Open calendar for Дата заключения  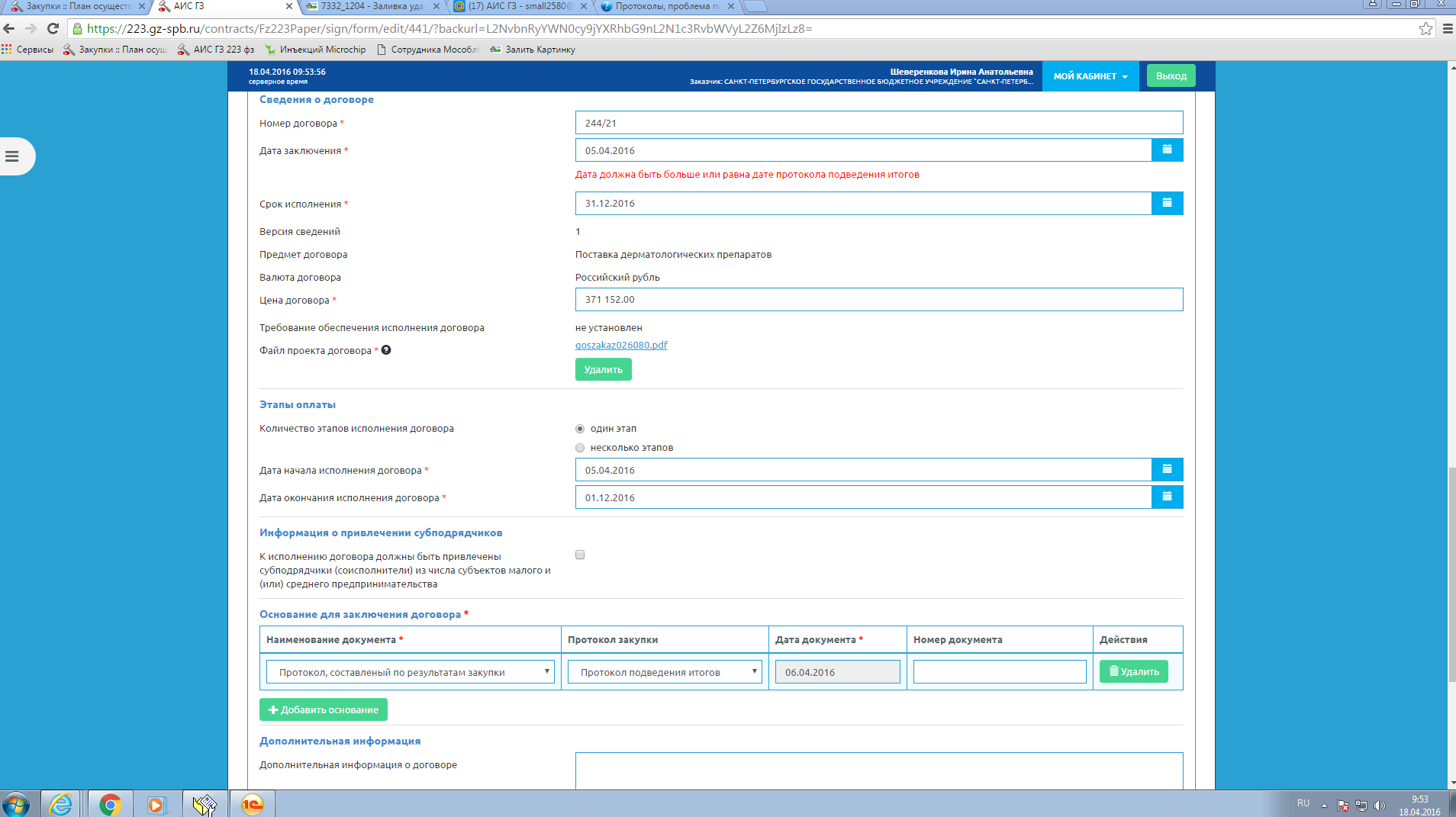[x=1167, y=150]
